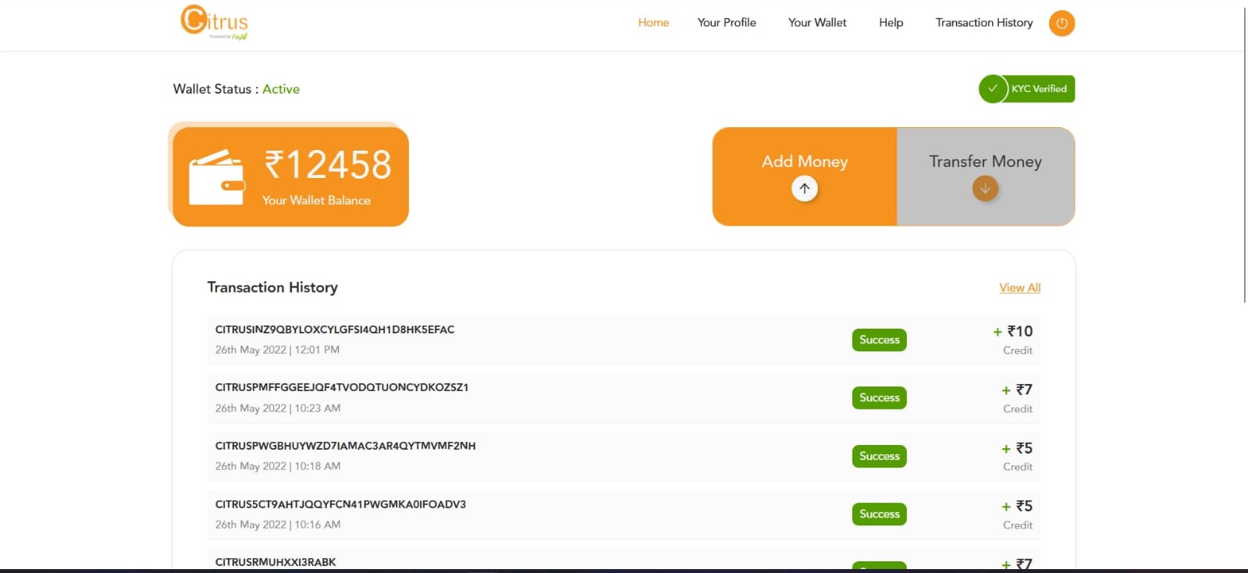Click the green plus beside ₹10 credit
The height and width of the screenshot is (573, 1248).
pyautogui.click(x=997, y=332)
